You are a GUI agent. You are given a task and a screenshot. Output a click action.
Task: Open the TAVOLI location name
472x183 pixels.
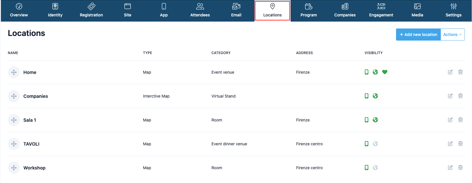click(31, 144)
